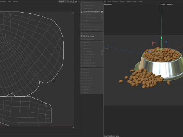Click the UV Unwrap command
Screen dimensions: 183x137
point(87,14)
